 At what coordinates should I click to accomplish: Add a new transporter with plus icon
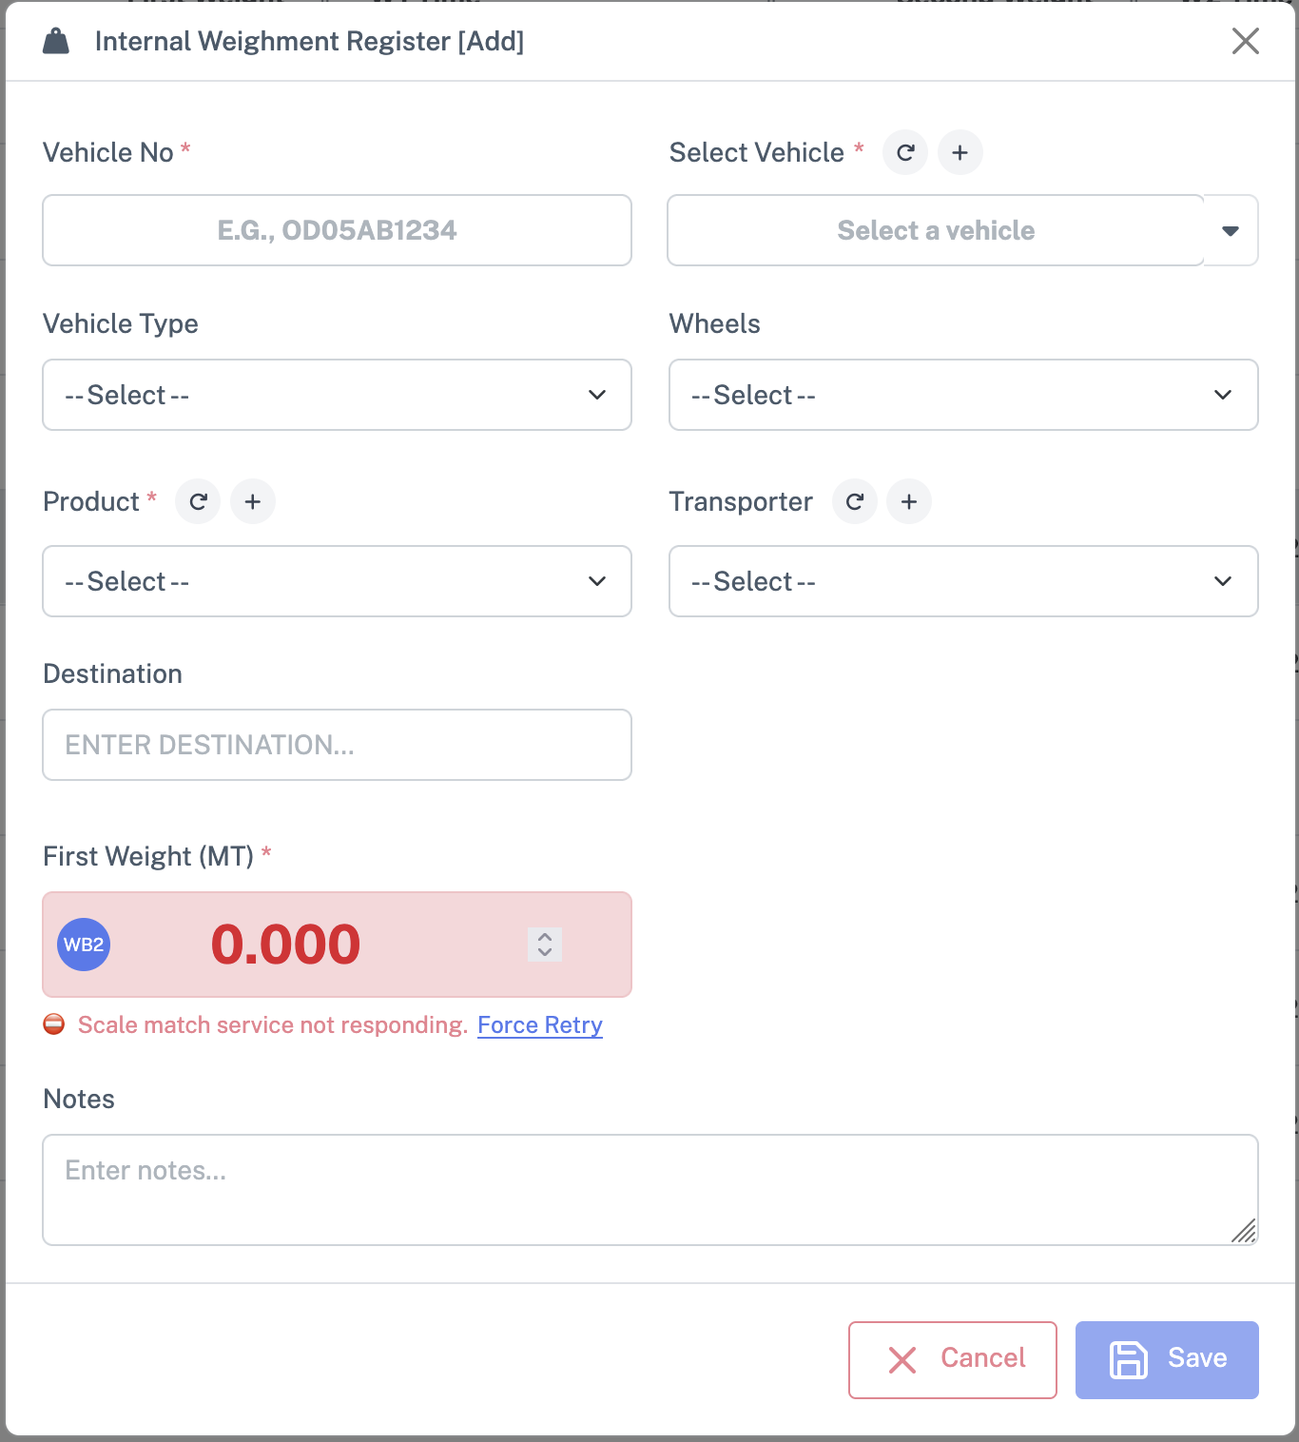(x=909, y=501)
